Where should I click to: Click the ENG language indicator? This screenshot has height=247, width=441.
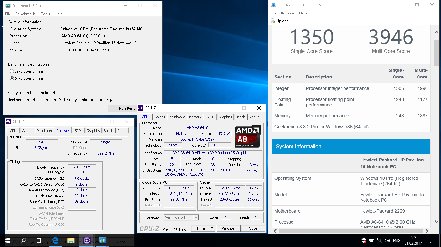396,240
